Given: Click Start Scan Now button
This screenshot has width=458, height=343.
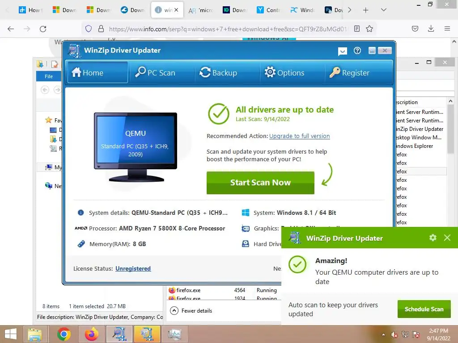Looking at the screenshot, I should coord(260,183).
